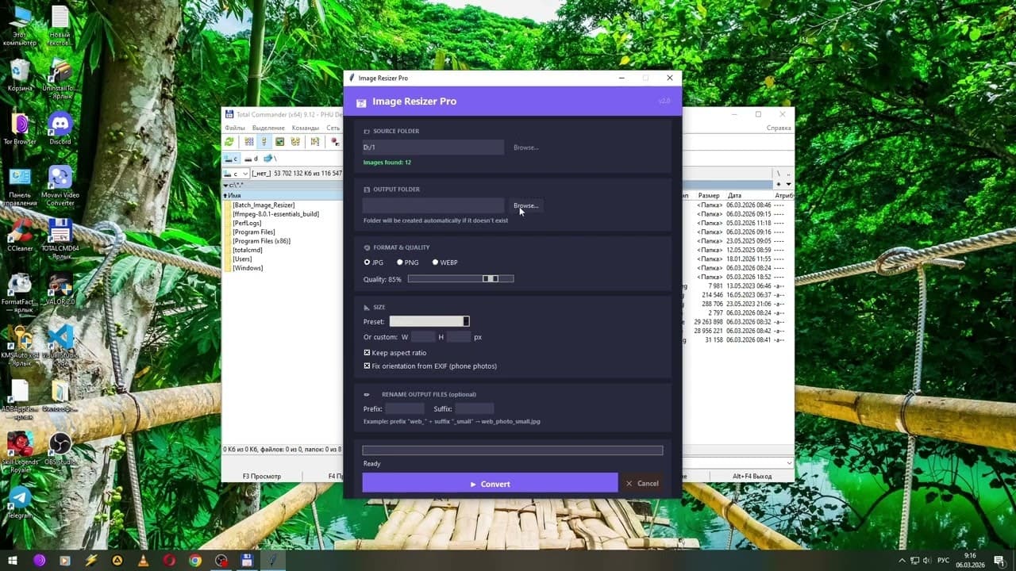
Task: Adjust the Quality slider handle
Action: tap(490, 278)
